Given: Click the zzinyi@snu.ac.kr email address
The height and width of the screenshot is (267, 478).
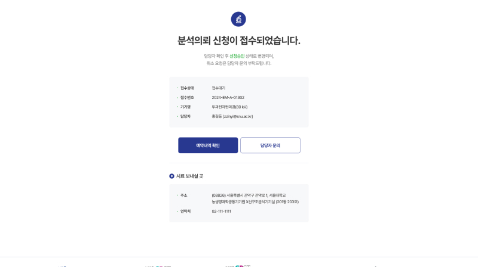Looking at the screenshot, I should pos(238,116).
